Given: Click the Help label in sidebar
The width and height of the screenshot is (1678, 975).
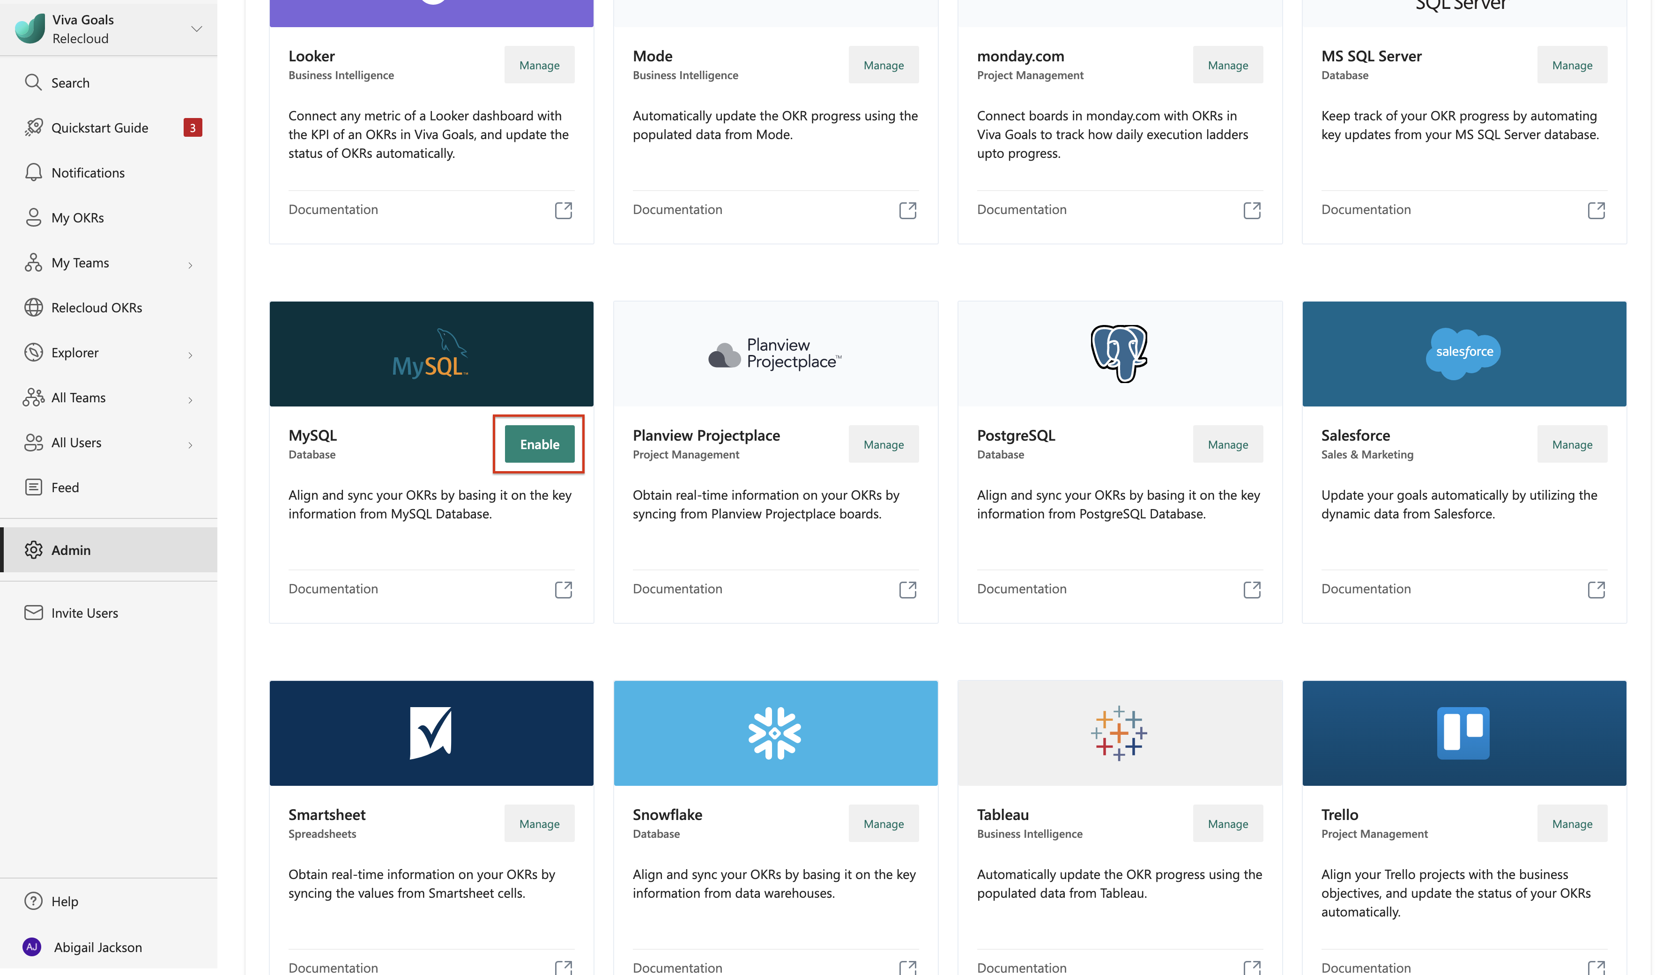Looking at the screenshot, I should (x=65, y=901).
